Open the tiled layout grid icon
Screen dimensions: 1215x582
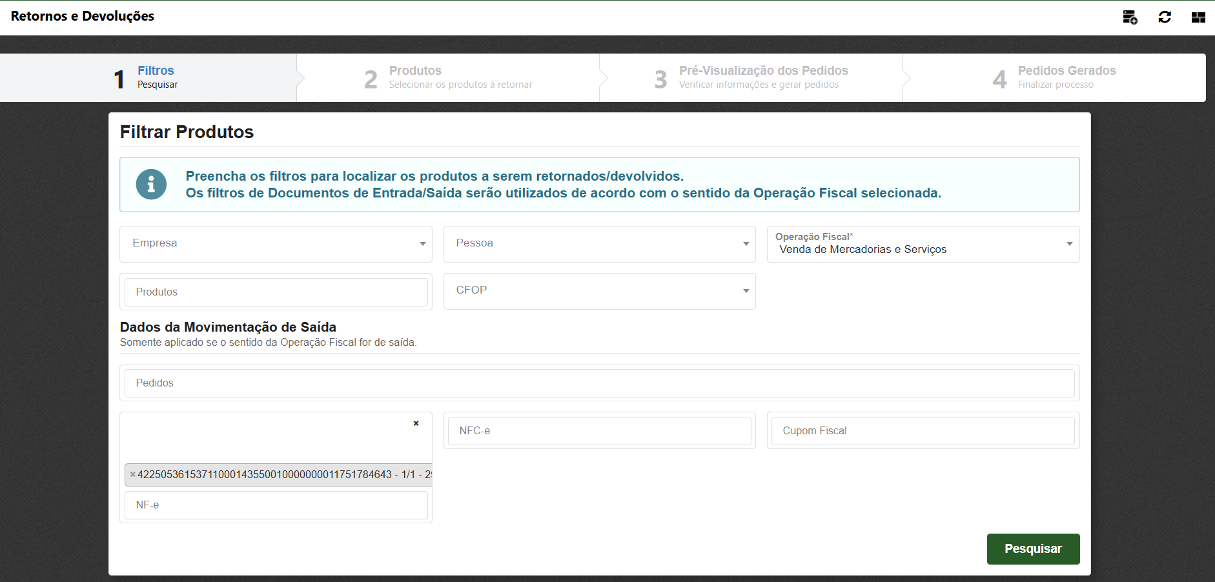1198,17
